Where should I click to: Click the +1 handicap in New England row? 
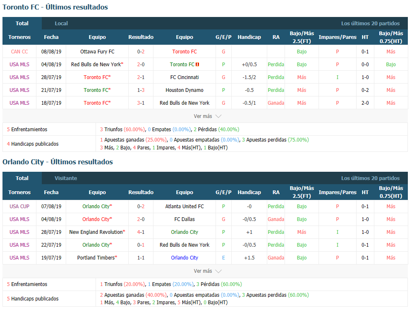[249, 232]
